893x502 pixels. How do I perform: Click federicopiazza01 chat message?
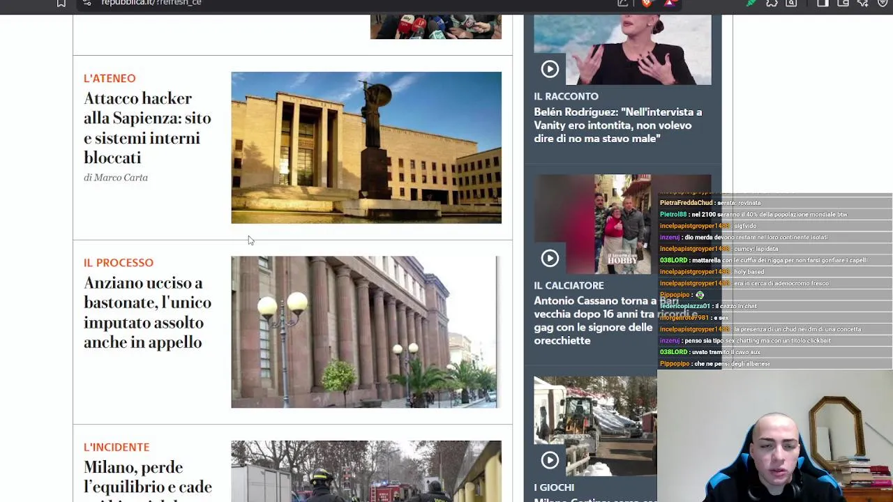(x=707, y=306)
